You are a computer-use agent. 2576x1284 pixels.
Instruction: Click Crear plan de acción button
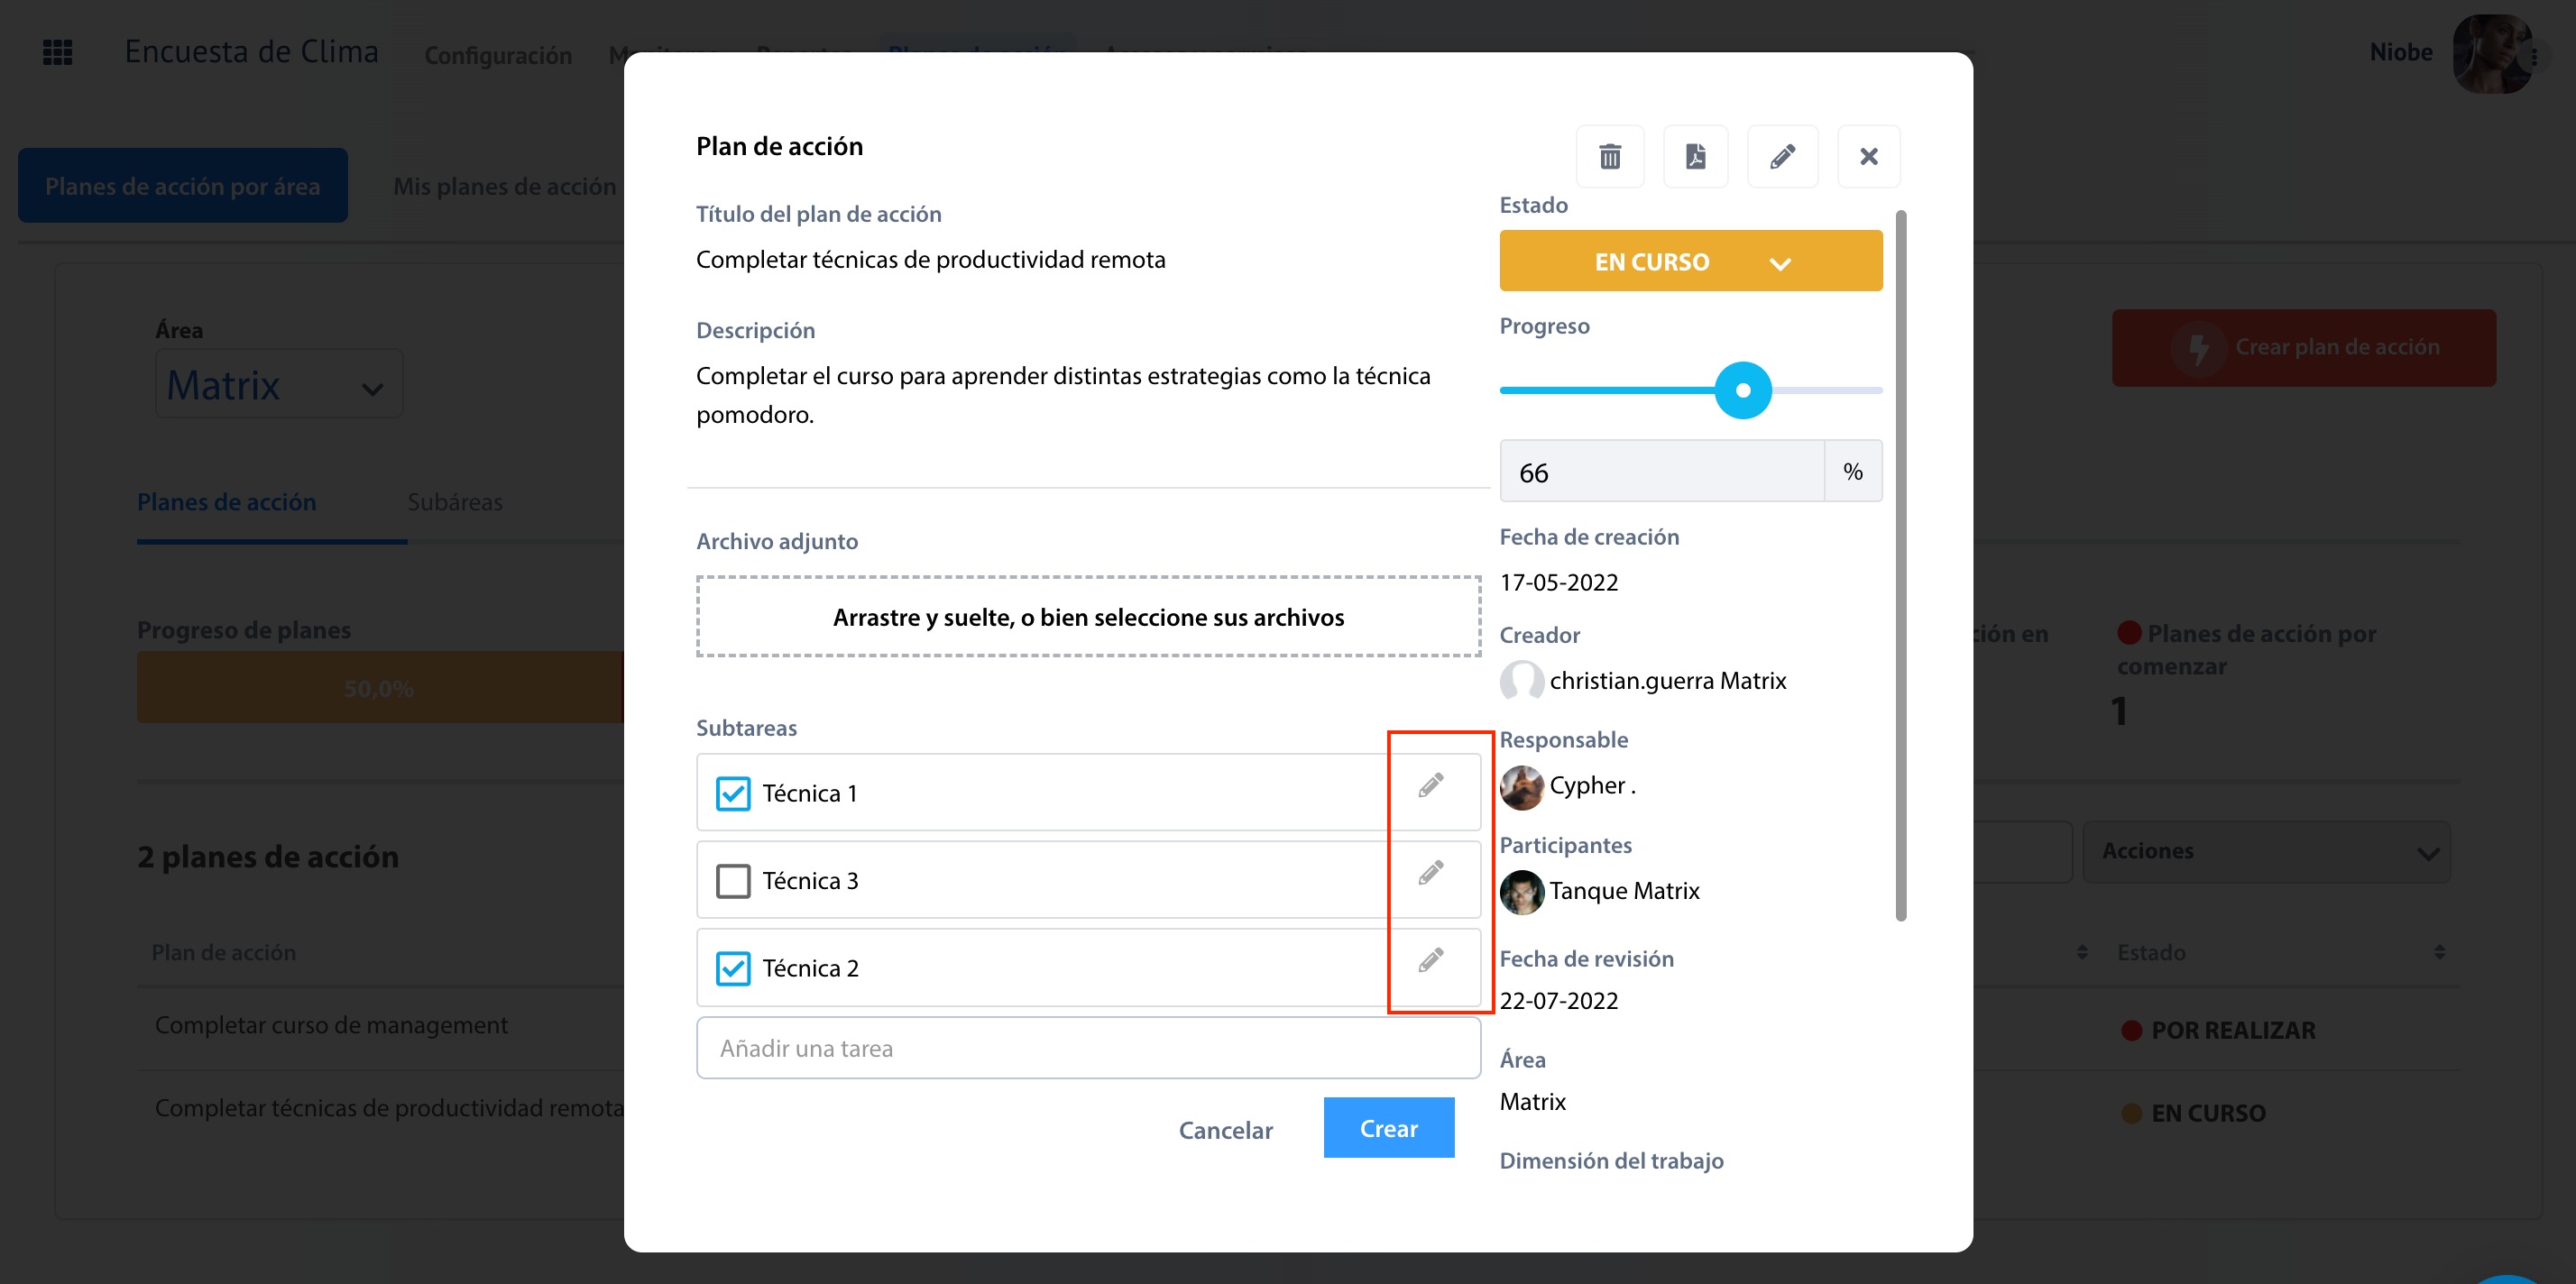(x=2303, y=347)
